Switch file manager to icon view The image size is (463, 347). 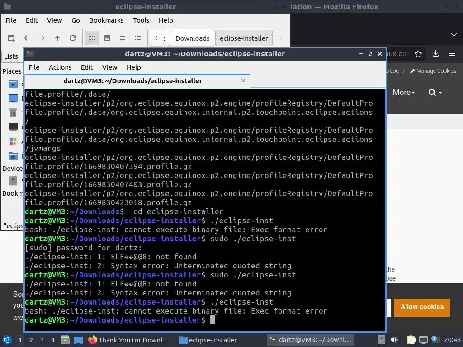[92, 38]
